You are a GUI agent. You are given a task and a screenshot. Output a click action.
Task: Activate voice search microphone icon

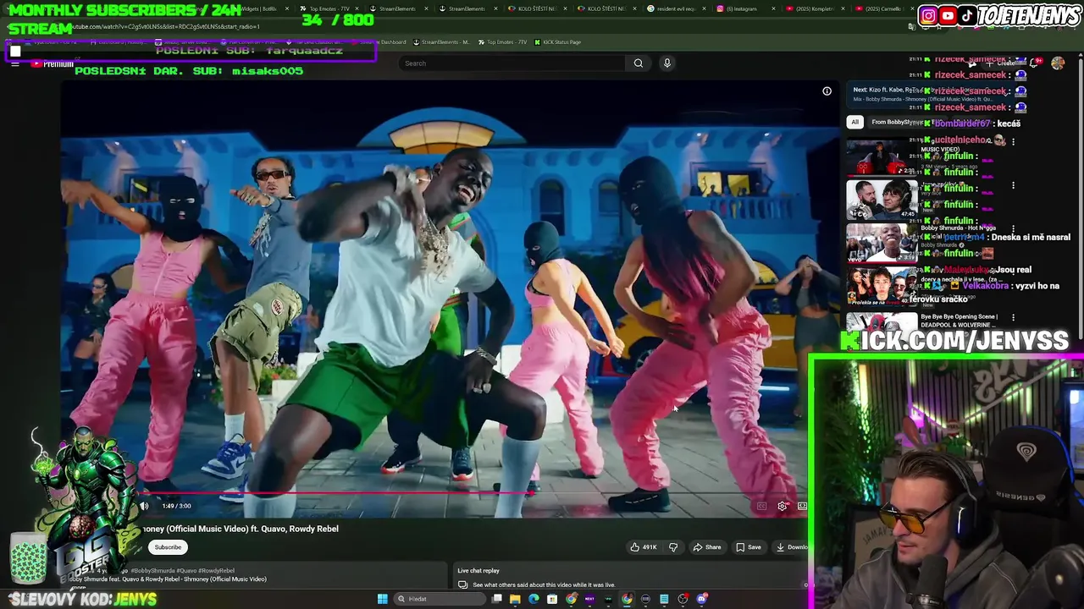click(x=667, y=63)
